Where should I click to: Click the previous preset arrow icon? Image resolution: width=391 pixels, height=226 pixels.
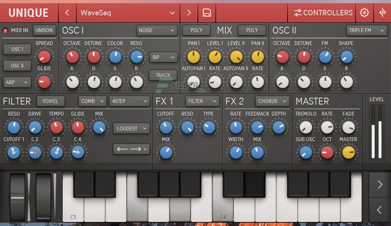point(67,13)
